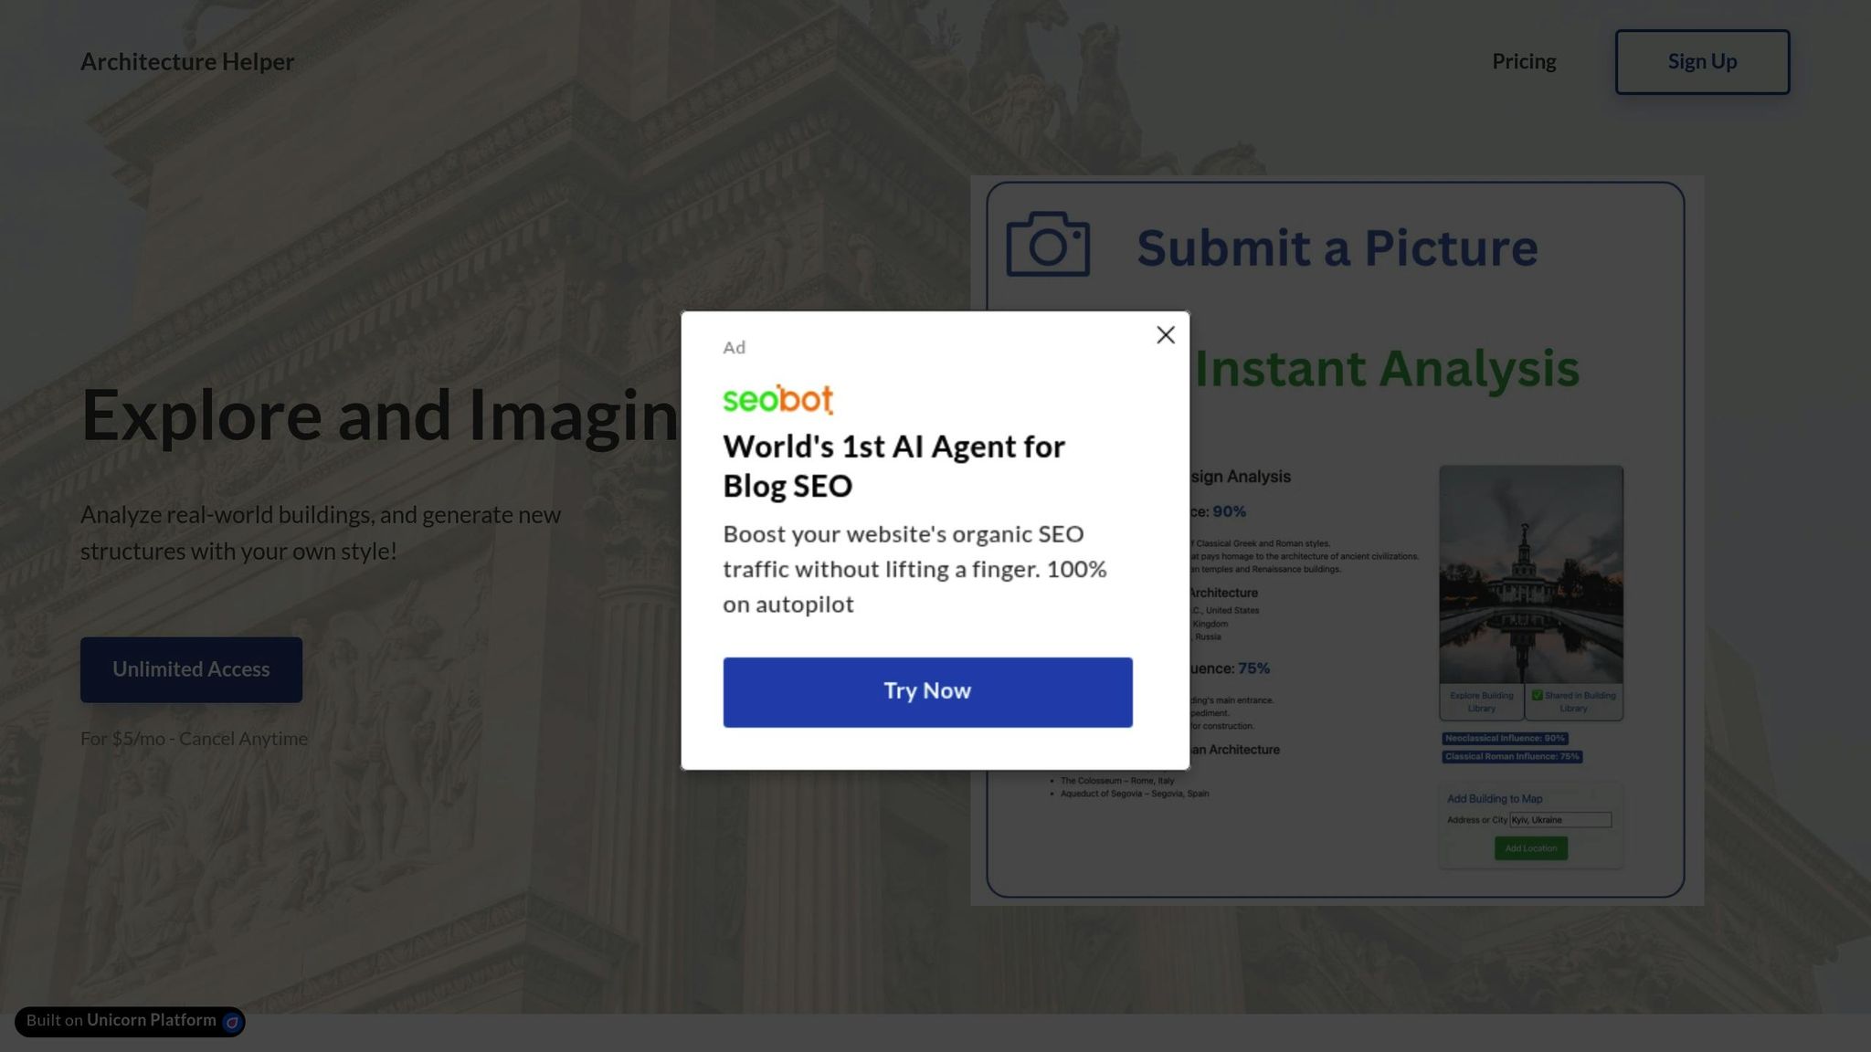Click the Sign Up button
The image size is (1871, 1052).
(1702, 61)
